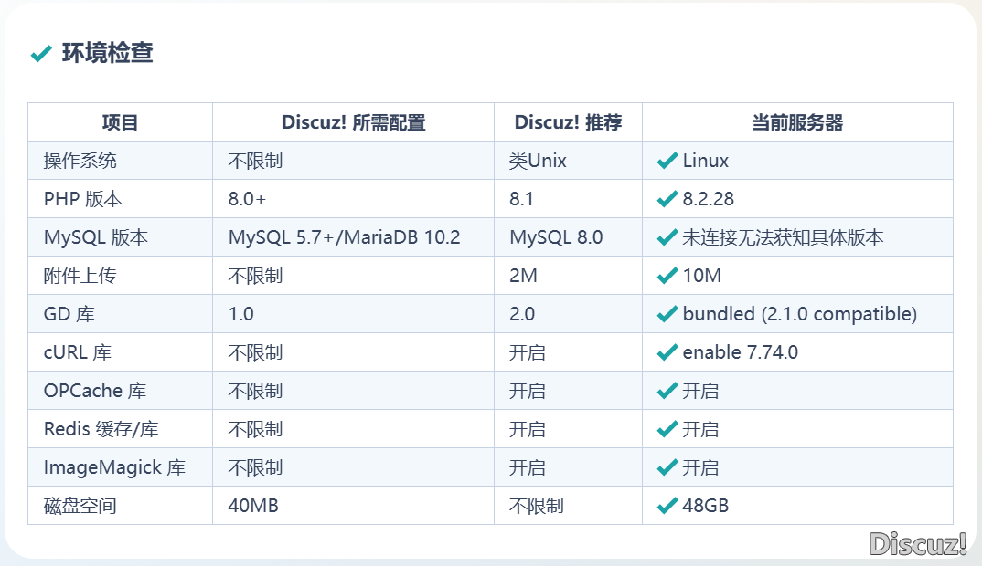This screenshot has height=566, width=982.
Task: Click the checkmark in the ImageMagick 库 row
Action: [x=667, y=468]
